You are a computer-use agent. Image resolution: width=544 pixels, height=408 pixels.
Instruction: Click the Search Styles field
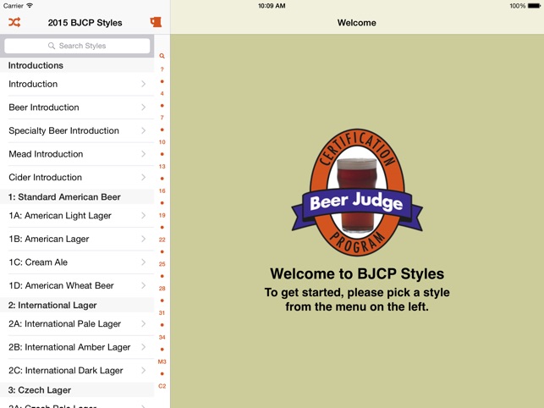77,46
